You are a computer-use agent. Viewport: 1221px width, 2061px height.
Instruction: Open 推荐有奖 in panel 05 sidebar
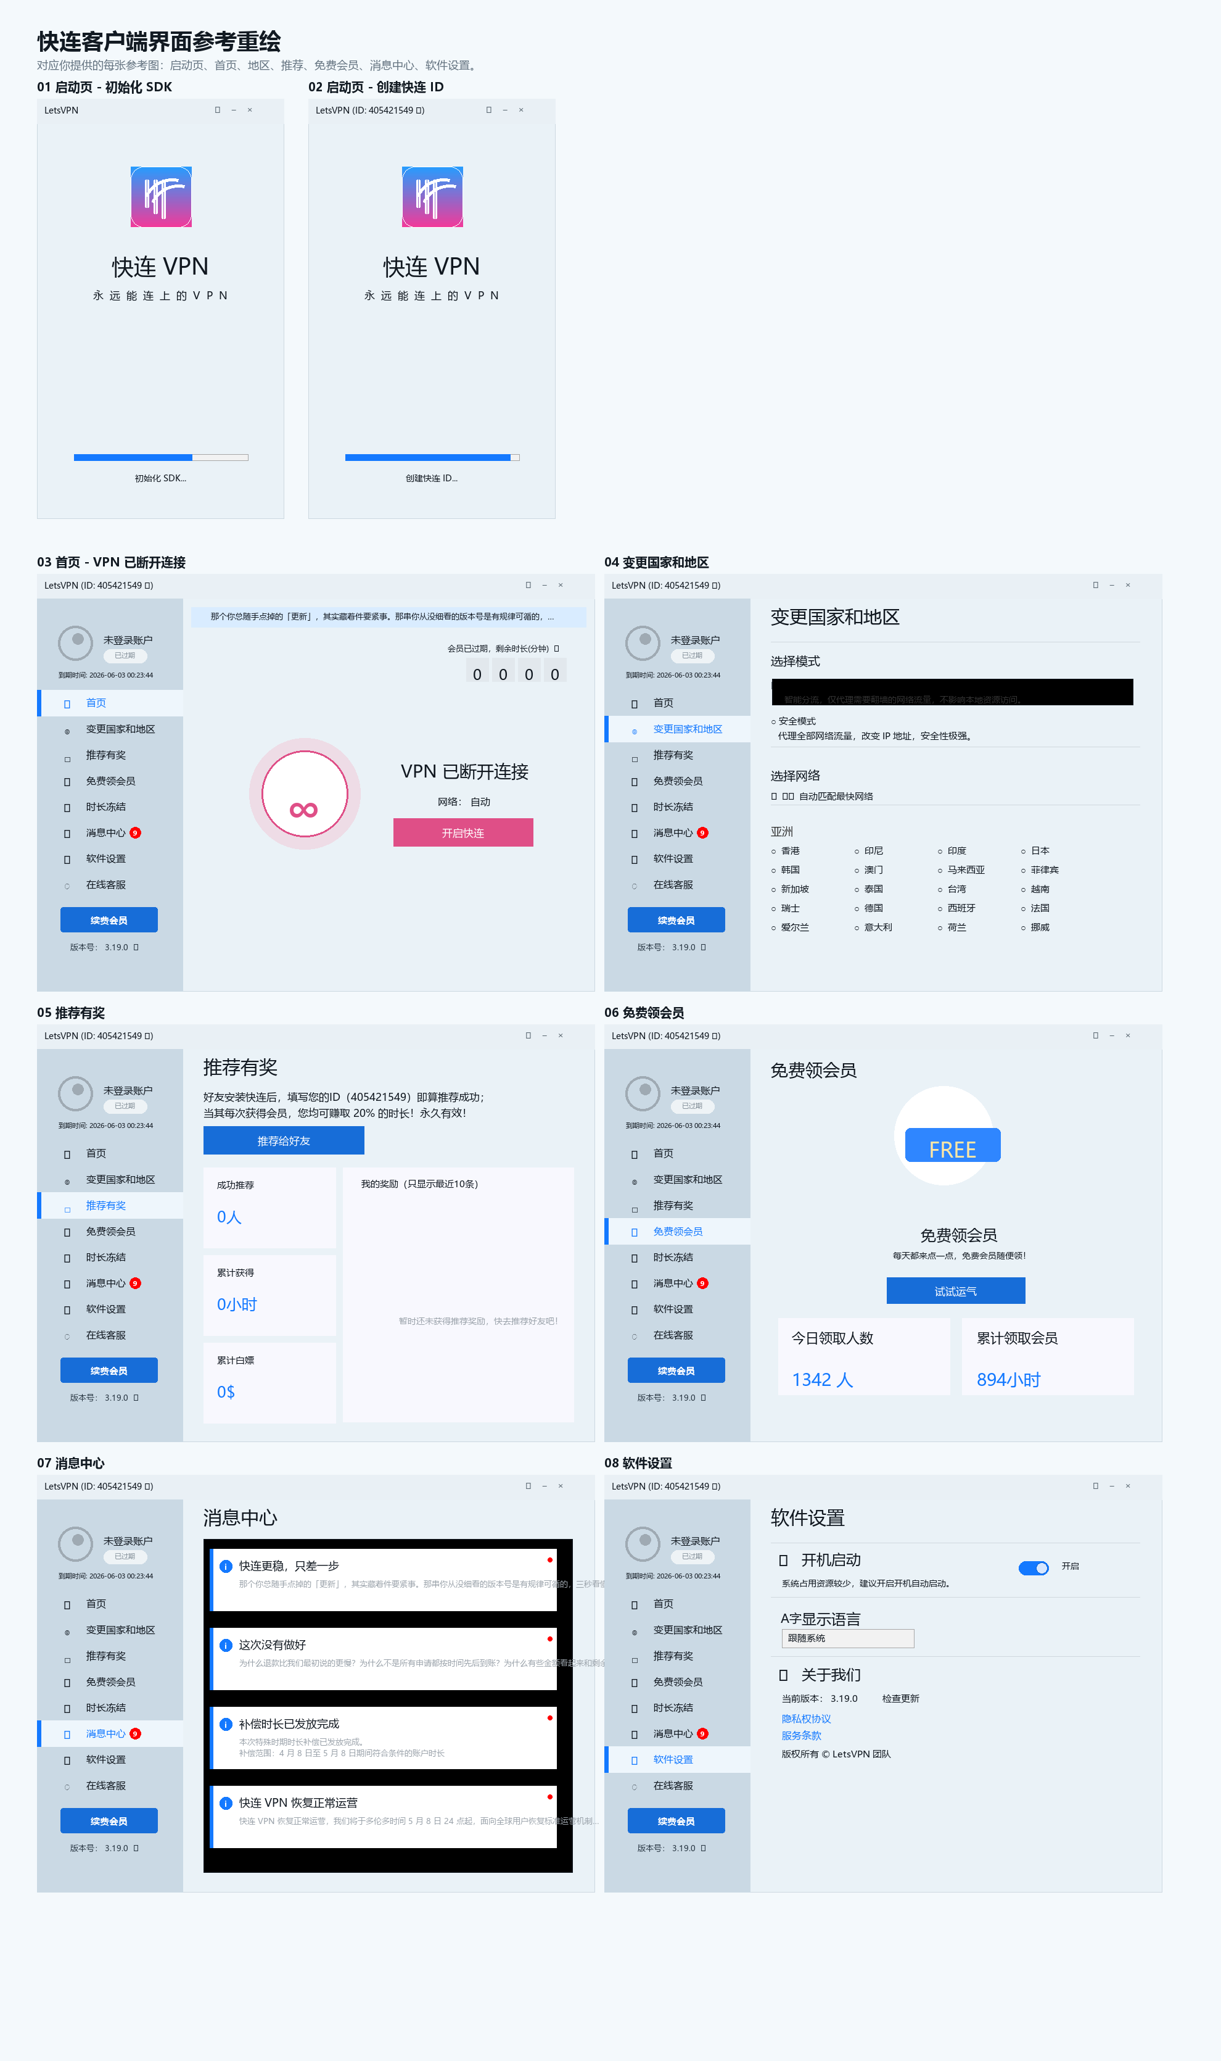coord(110,1205)
